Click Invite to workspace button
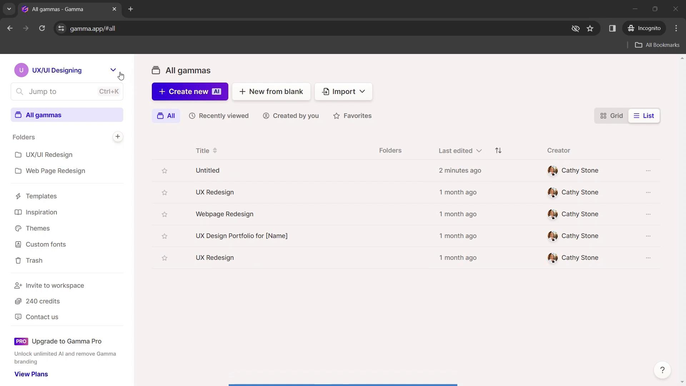Image resolution: width=686 pixels, height=386 pixels. coord(55,285)
